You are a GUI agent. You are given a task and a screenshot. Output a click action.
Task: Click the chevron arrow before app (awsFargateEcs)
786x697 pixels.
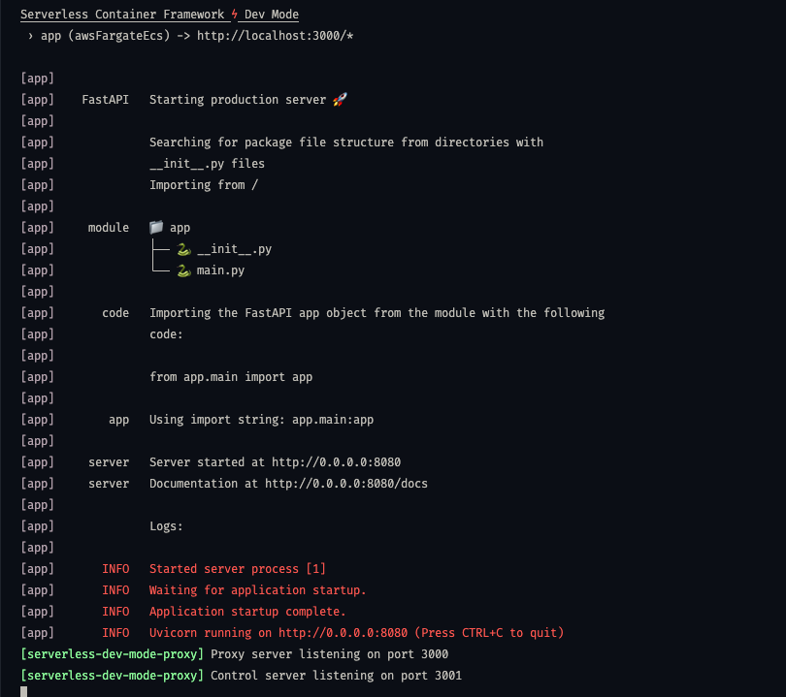point(31,36)
